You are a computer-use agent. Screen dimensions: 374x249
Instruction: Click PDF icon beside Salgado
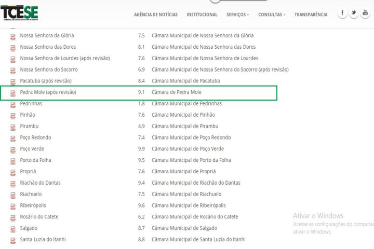(13, 228)
